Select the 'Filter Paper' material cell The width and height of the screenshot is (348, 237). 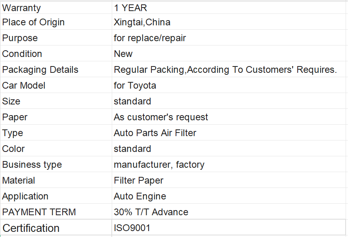(139, 180)
